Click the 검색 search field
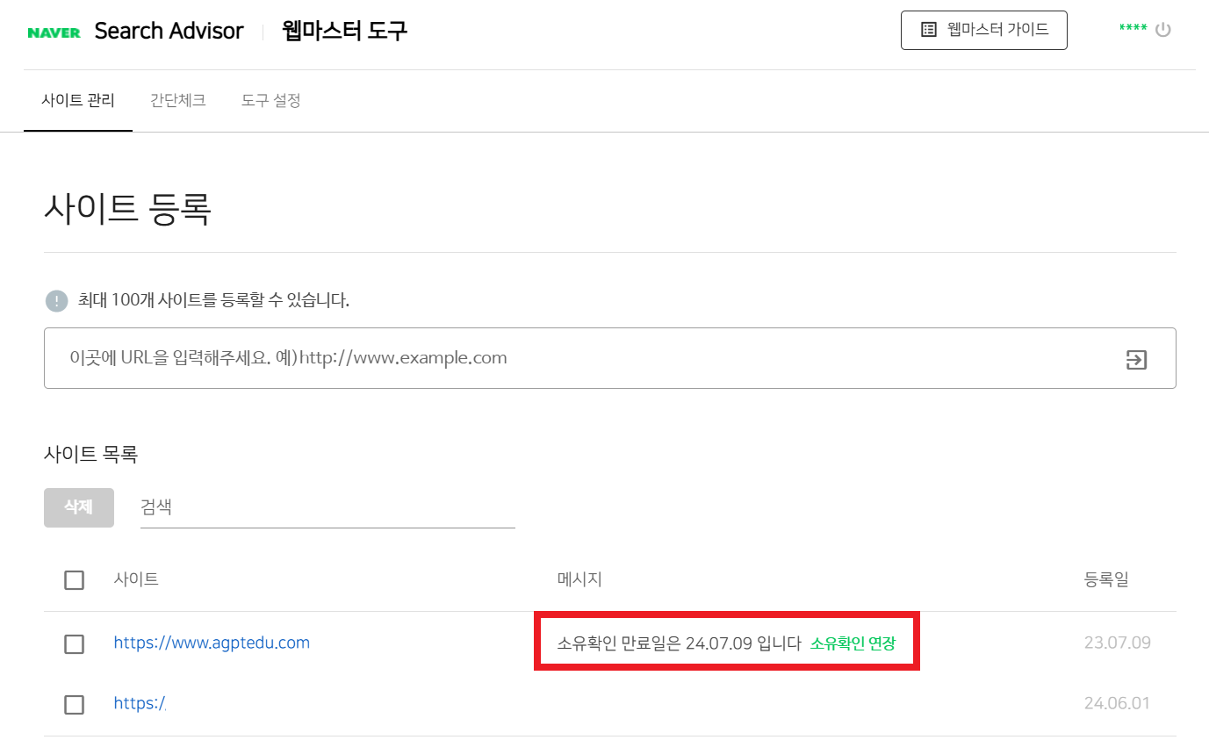This screenshot has height=740, width=1209. 325,507
